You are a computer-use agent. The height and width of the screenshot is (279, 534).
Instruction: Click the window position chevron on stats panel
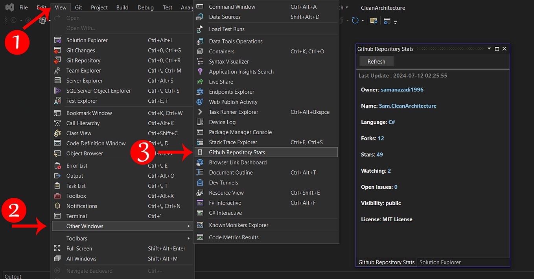(489, 49)
